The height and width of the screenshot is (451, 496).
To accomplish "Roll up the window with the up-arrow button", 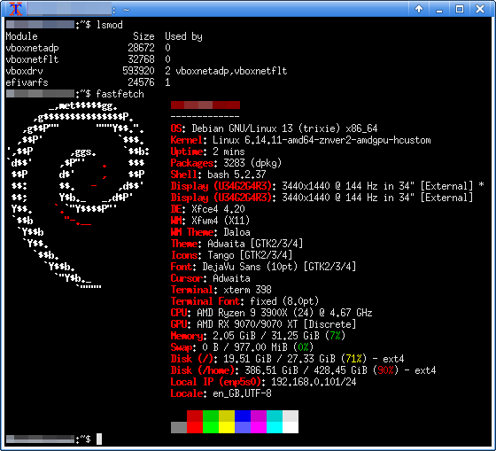I will click(419, 9).
